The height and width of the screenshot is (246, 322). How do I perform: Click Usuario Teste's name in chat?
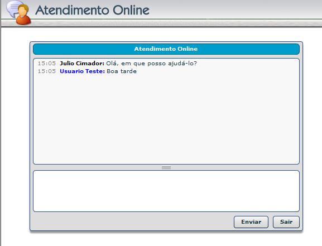pos(83,71)
